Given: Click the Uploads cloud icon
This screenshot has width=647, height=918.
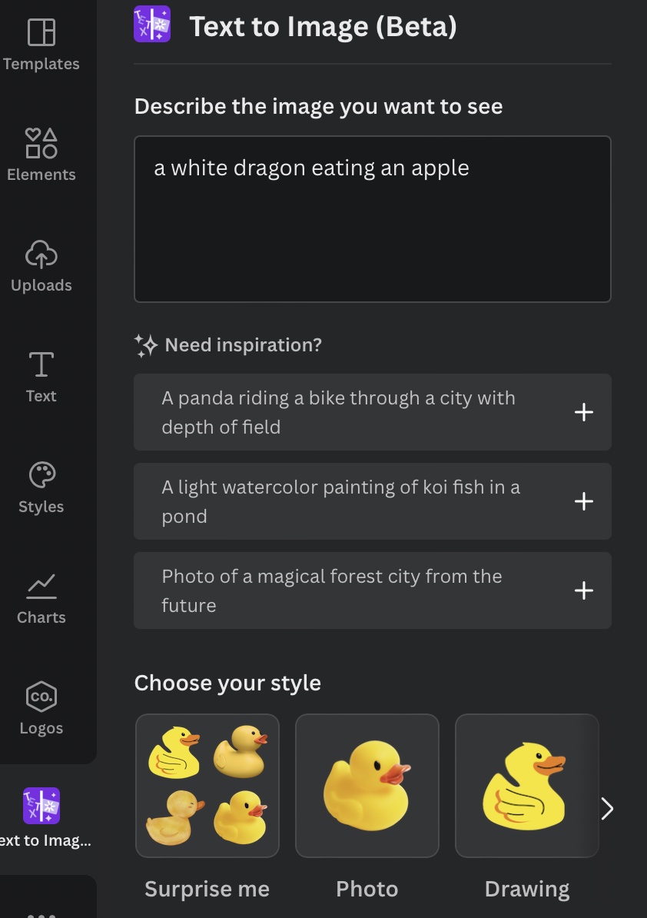Looking at the screenshot, I should 41,254.
